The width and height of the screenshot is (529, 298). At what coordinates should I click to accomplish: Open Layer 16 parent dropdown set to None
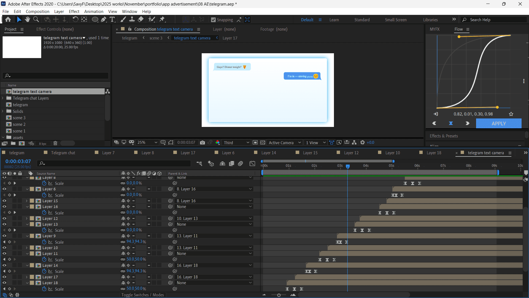214,207
